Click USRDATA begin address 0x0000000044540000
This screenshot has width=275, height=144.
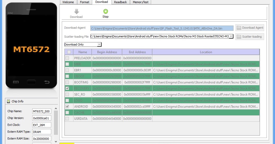[x=107, y=118]
